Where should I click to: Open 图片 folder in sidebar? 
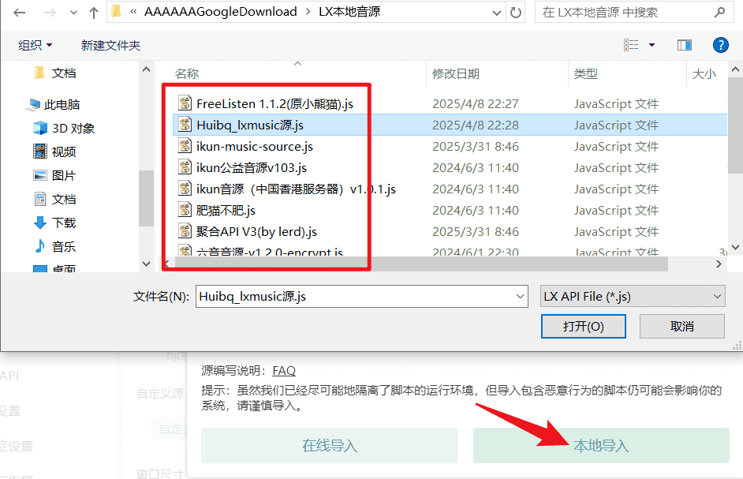64,175
